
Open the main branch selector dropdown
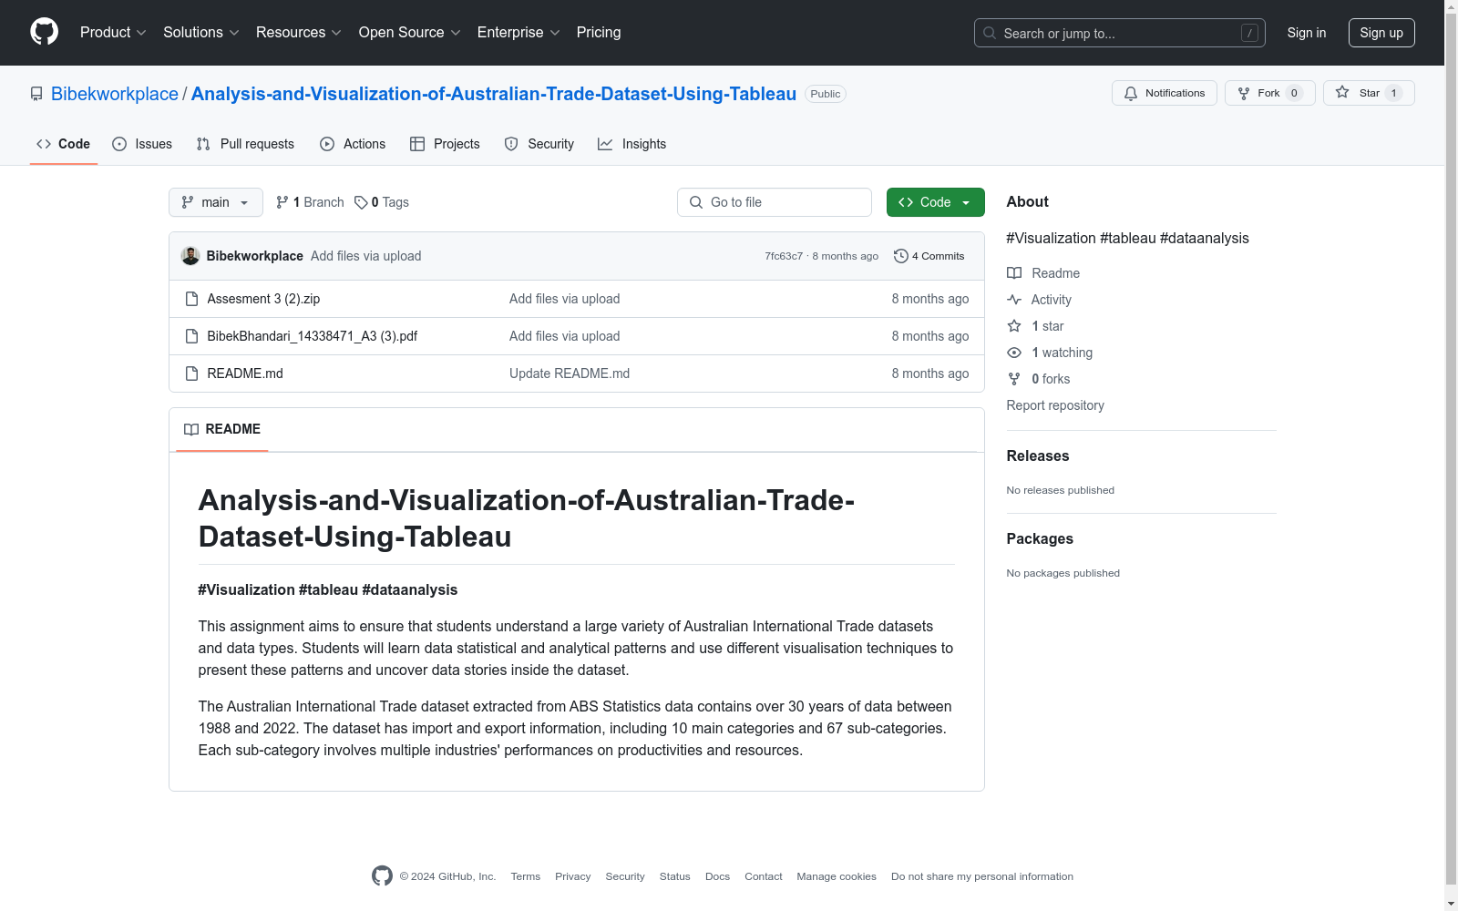[x=216, y=202]
